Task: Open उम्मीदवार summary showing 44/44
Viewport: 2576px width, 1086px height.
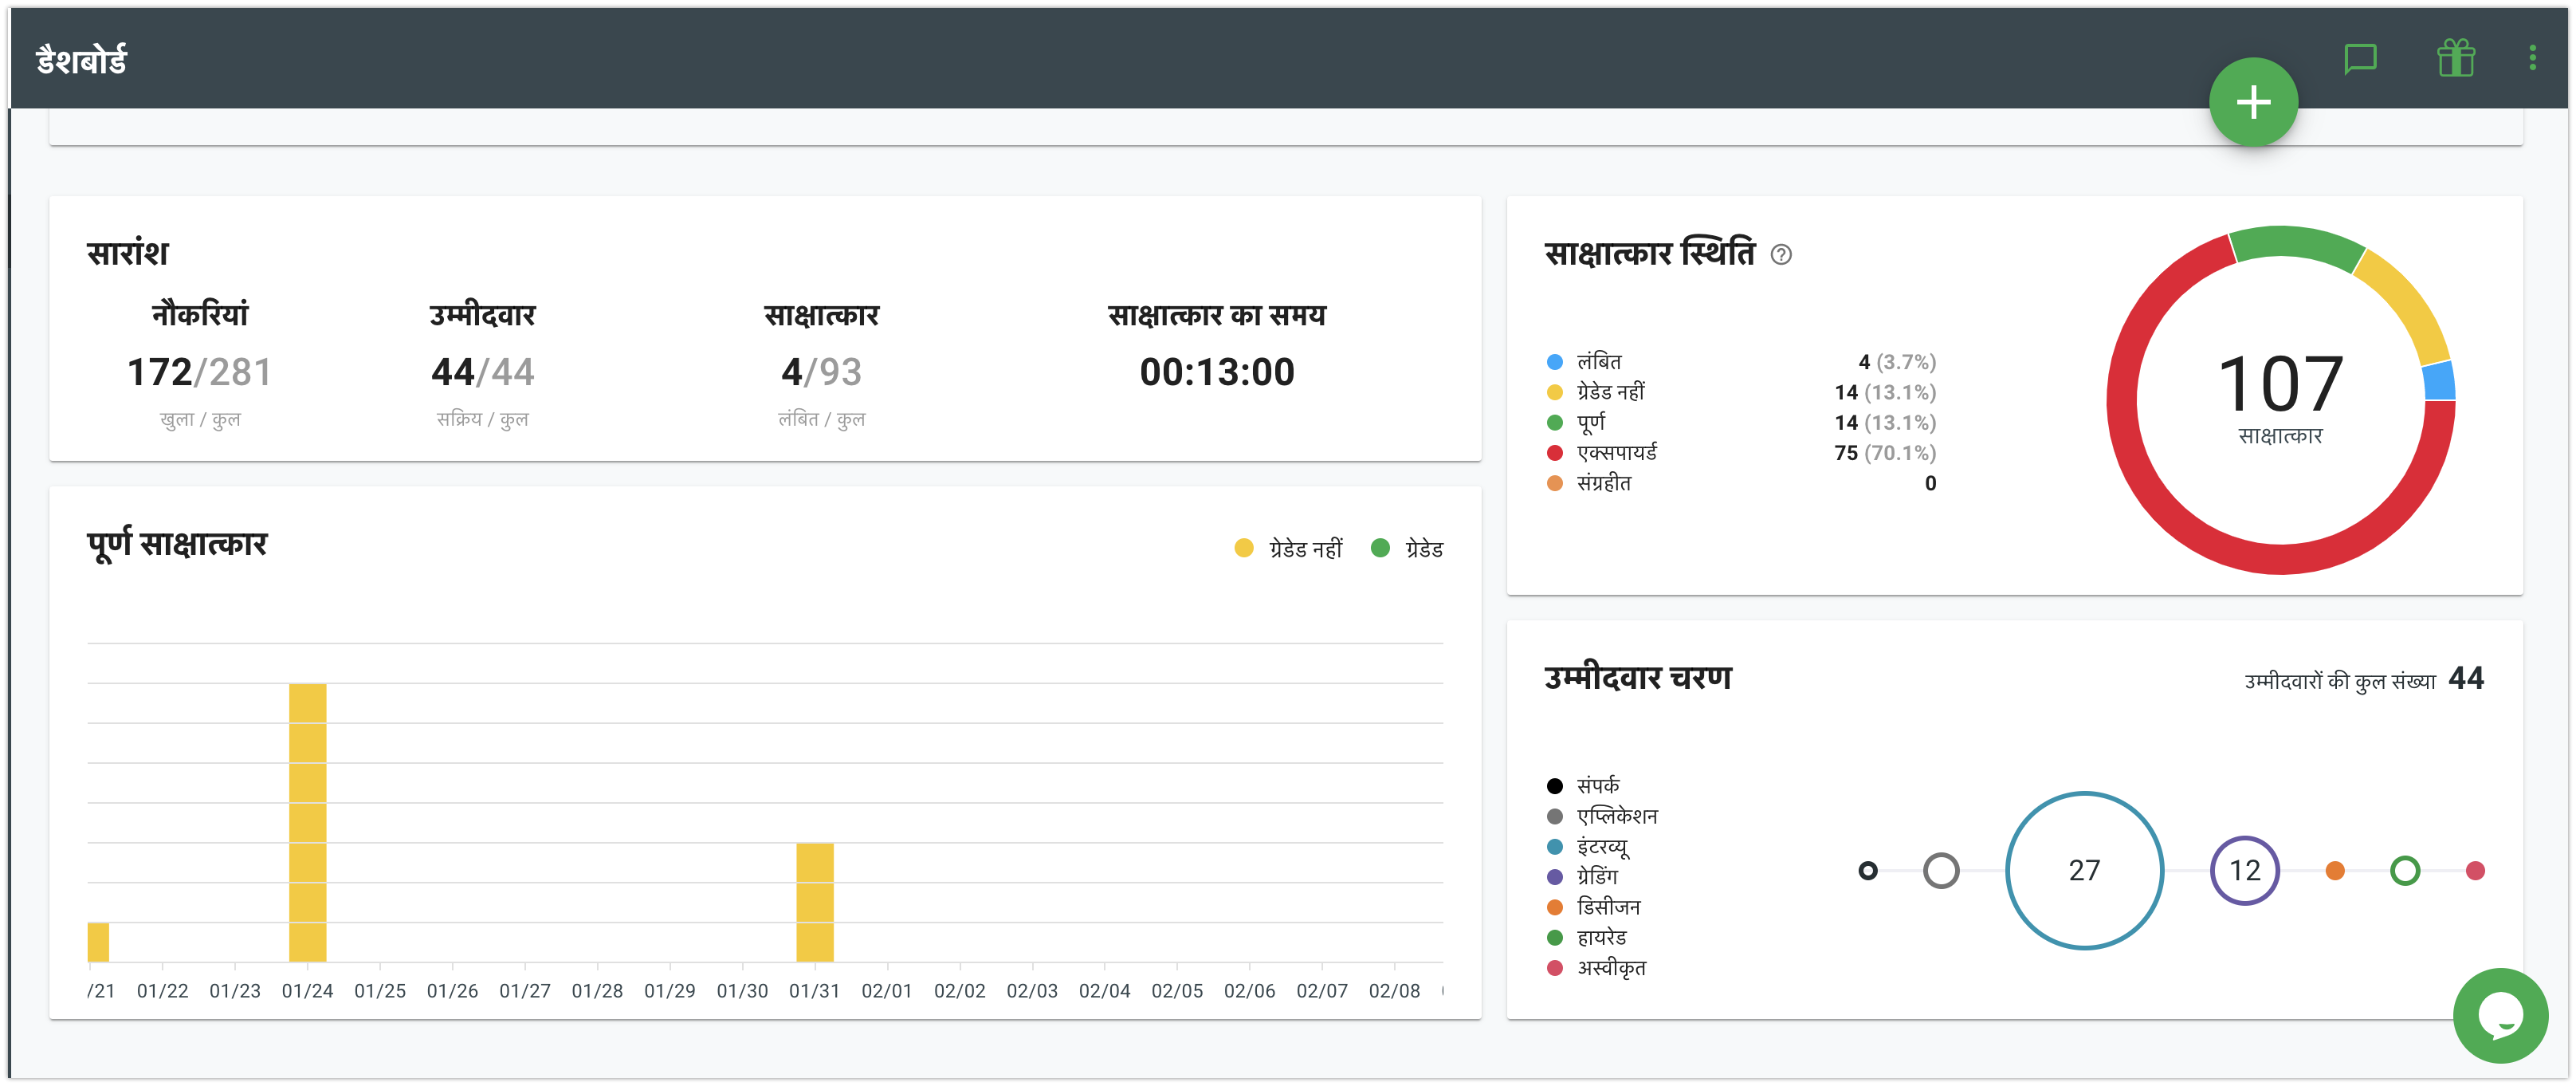Action: point(482,371)
